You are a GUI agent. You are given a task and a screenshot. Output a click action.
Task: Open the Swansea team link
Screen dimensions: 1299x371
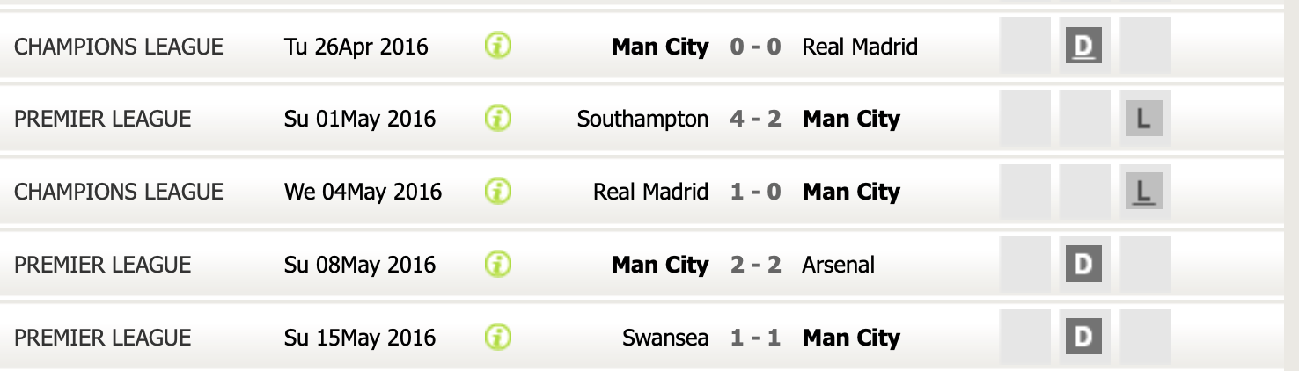(665, 338)
